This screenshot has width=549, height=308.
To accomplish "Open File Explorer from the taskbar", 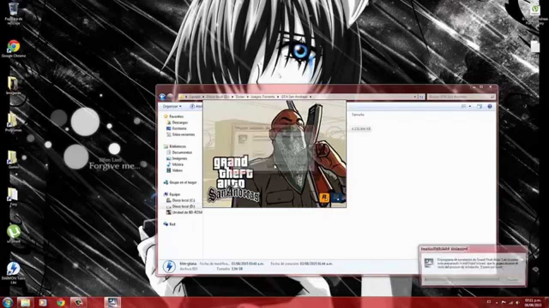I will [25, 302].
